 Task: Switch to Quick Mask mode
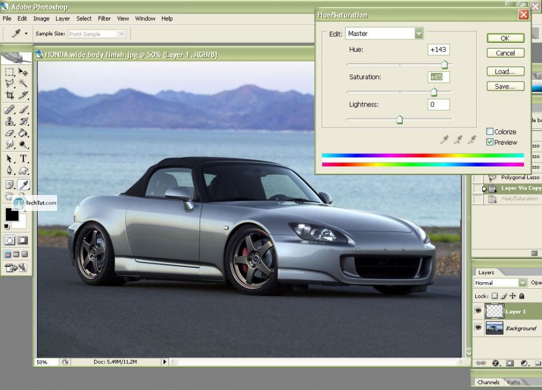pyautogui.click(x=23, y=240)
